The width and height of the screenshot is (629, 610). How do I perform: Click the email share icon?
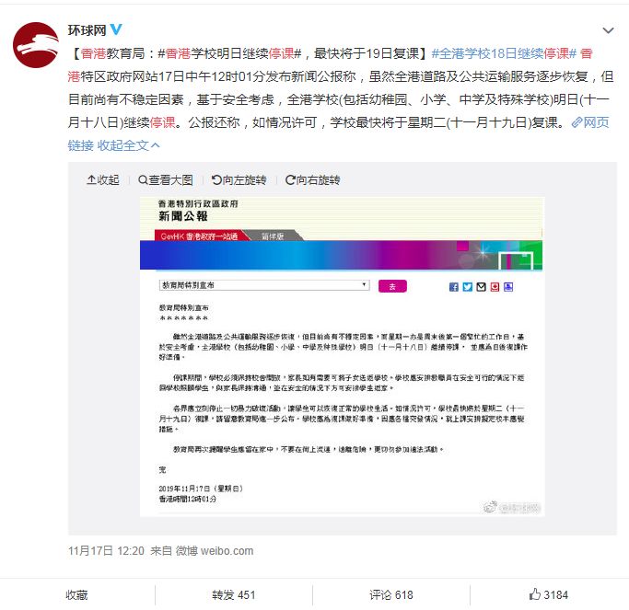pyautogui.click(x=481, y=287)
